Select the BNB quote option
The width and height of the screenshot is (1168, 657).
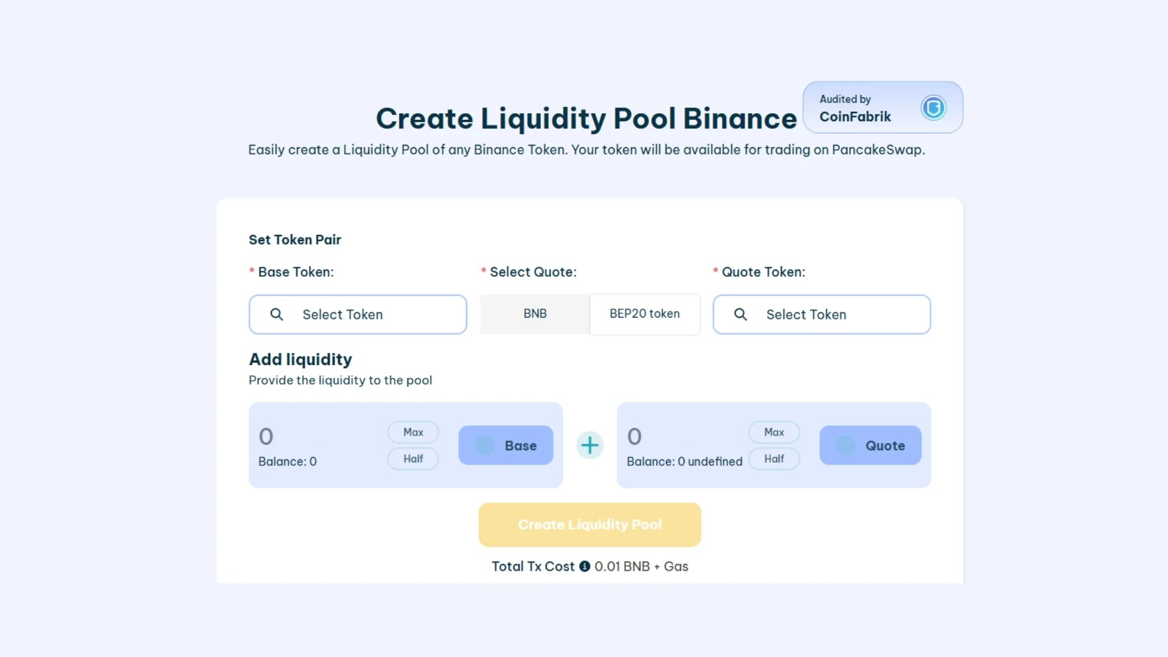click(x=535, y=314)
